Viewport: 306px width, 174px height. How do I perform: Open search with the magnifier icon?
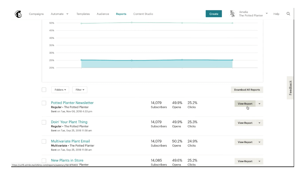click(288, 14)
